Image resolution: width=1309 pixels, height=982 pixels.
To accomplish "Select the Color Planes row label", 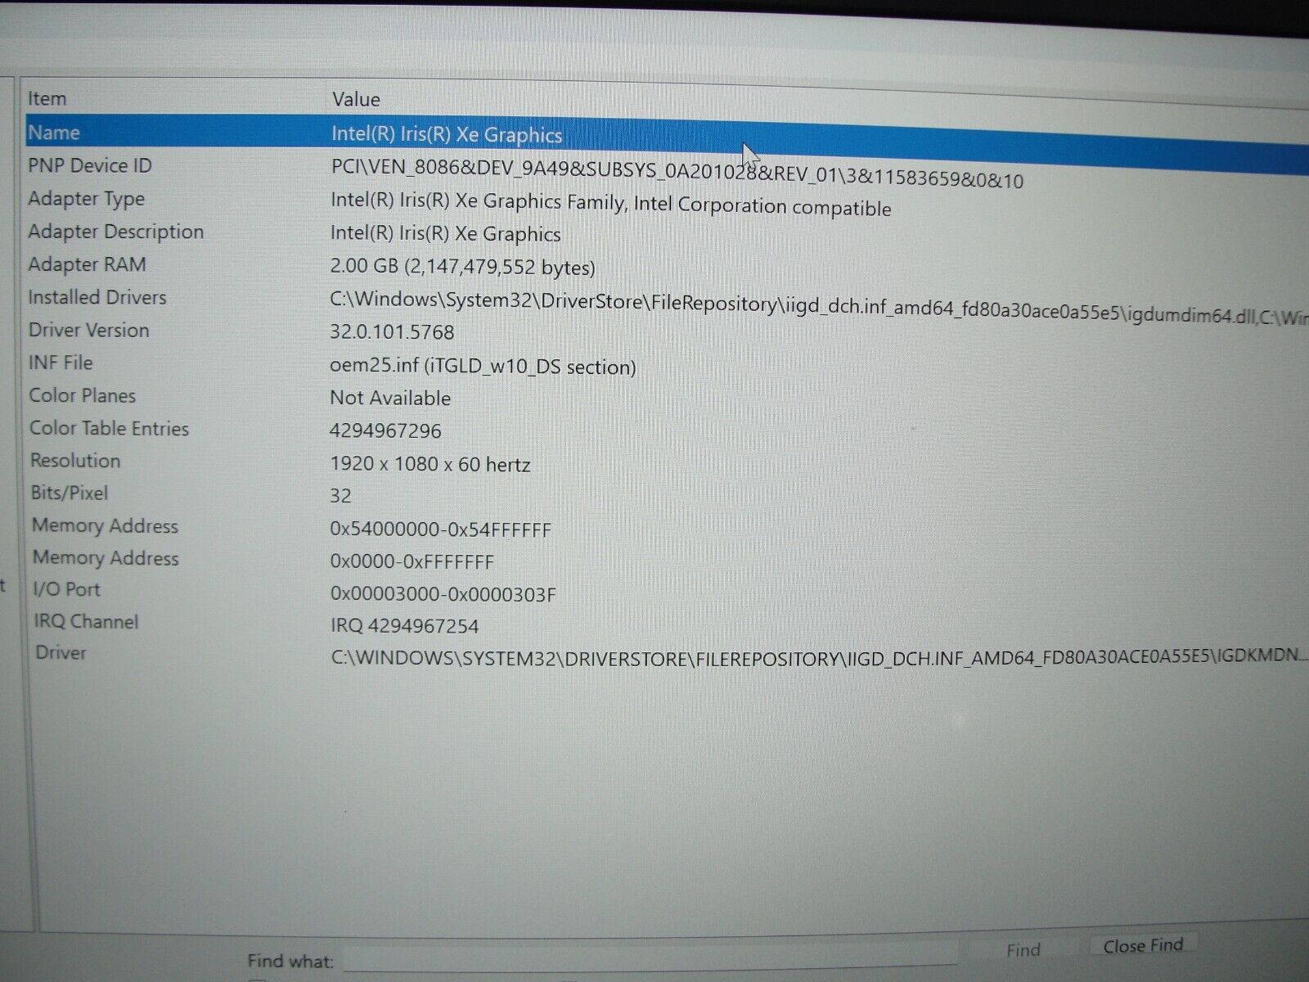I will [x=83, y=395].
